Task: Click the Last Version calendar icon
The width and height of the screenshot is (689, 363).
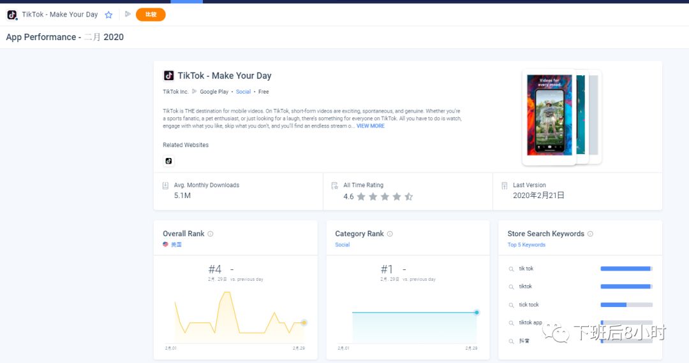Action: pos(504,185)
